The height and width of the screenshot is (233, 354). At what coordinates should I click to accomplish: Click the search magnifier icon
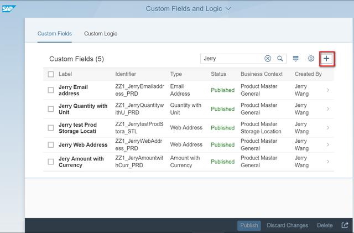click(x=280, y=59)
